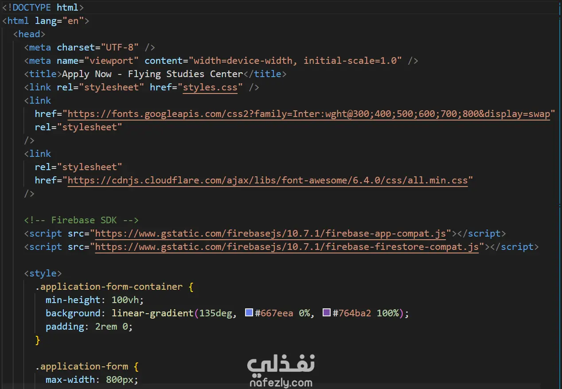Click the opening style tag
The image size is (562, 389).
43,273
